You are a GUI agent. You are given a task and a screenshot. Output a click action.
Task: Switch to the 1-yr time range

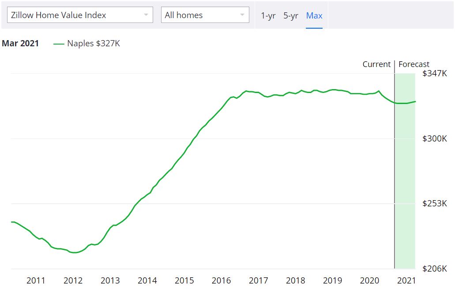(x=268, y=15)
